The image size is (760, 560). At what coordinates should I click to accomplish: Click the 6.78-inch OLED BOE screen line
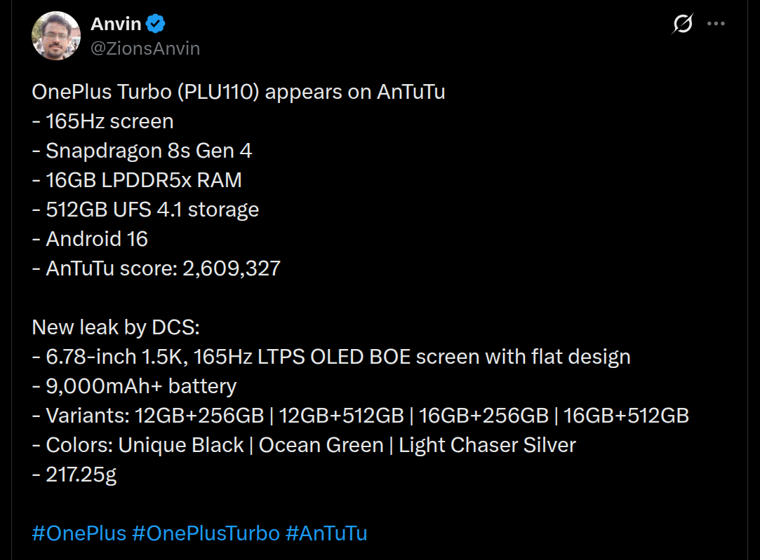(x=331, y=357)
